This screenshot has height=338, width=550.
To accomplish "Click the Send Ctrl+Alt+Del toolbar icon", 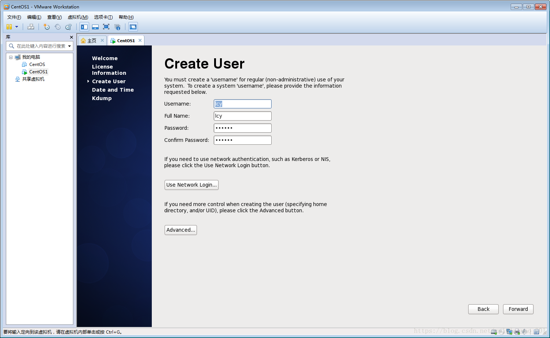I will pyautogui.click(x=31, y=27).
